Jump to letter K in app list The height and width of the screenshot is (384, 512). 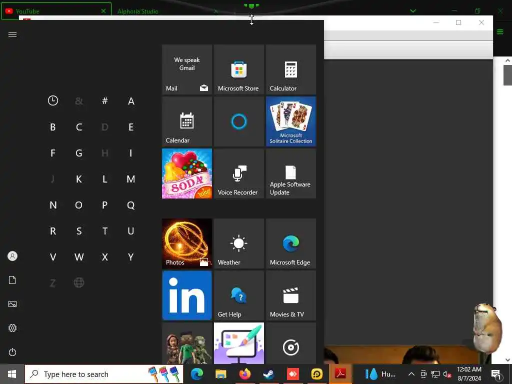78,179
